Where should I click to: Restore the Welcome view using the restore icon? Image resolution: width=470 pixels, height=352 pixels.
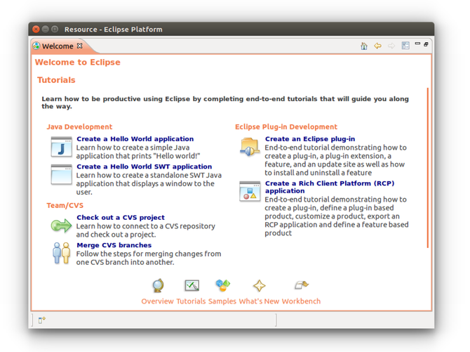coord(426,44)
